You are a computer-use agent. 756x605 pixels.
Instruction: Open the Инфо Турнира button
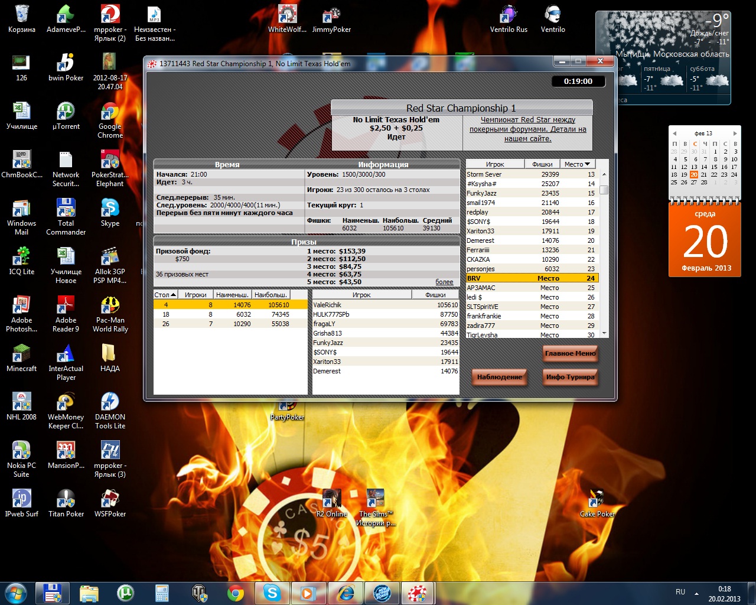pos(570,377)
